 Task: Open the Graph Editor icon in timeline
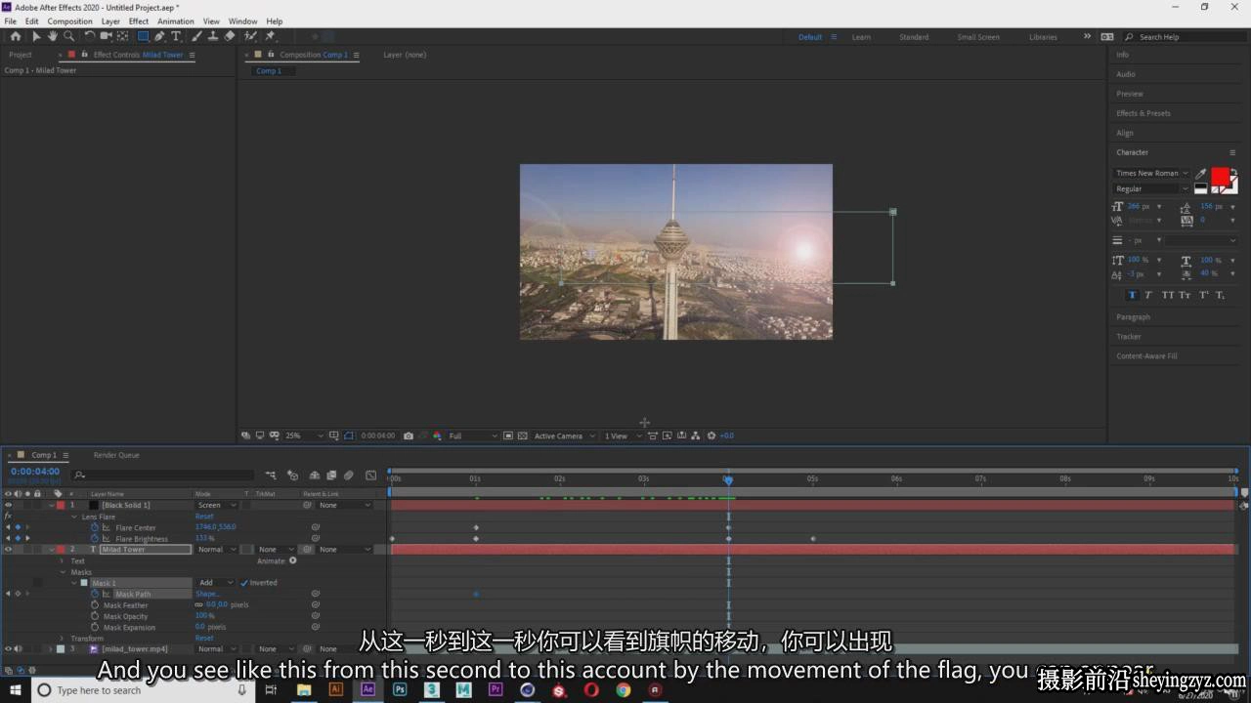pyautogui.click(x=370, y=476)
